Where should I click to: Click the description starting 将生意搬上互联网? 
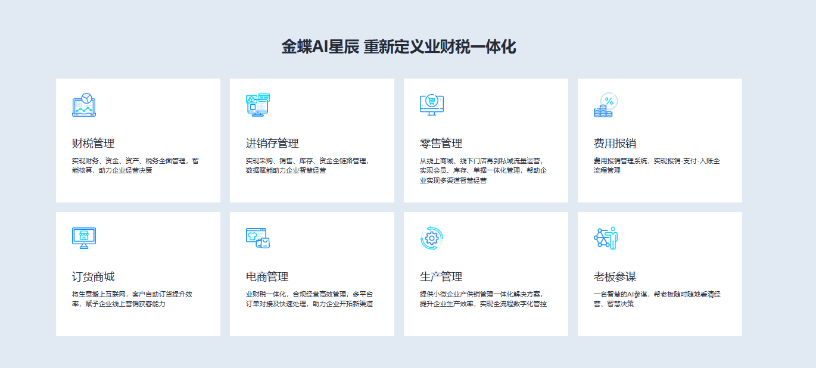(x=132, y=299)
